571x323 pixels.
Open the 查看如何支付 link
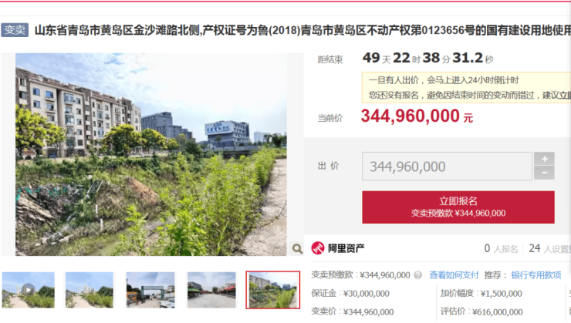(x=454, y=275)
